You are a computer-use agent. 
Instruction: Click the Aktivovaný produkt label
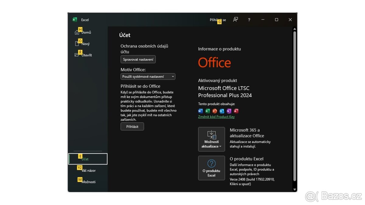click(x=217, y=80)
